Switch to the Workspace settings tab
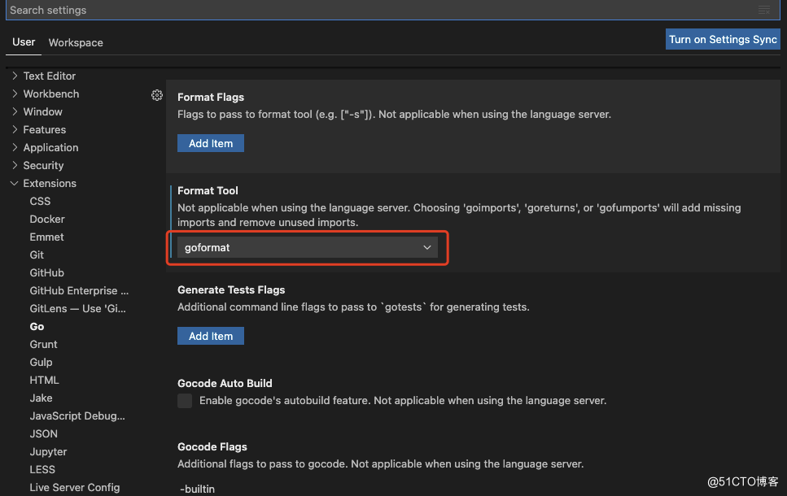Screen dimensions: 787x496 click(76, 42)
